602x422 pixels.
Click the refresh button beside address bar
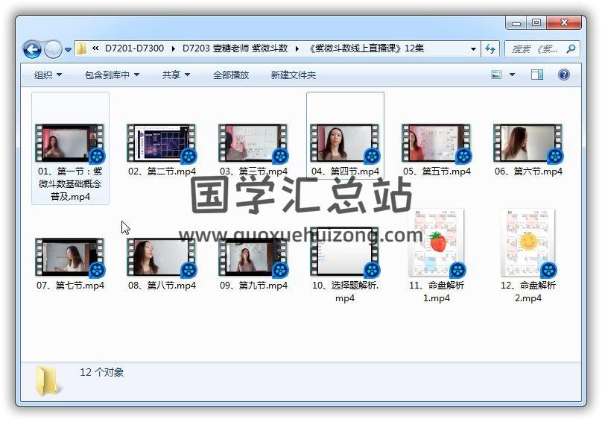[490, 48]
